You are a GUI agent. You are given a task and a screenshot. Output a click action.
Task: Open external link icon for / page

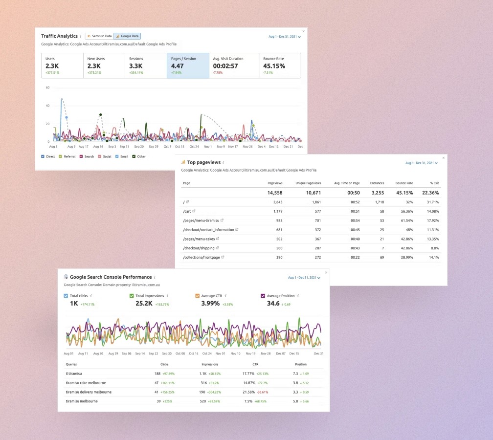coord(187,202)
